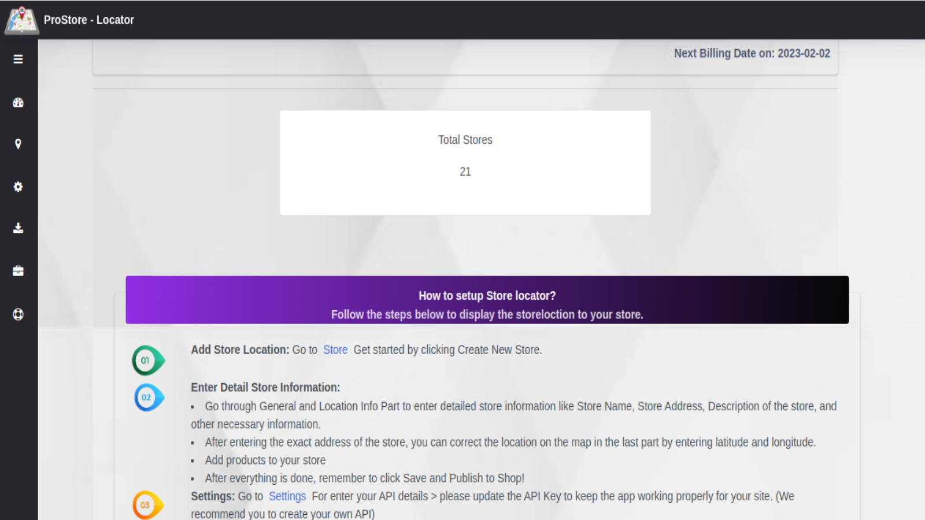Click the 'Save and Publish to Shop' bullet
This screenshot has height=520, width=925.
365,478
